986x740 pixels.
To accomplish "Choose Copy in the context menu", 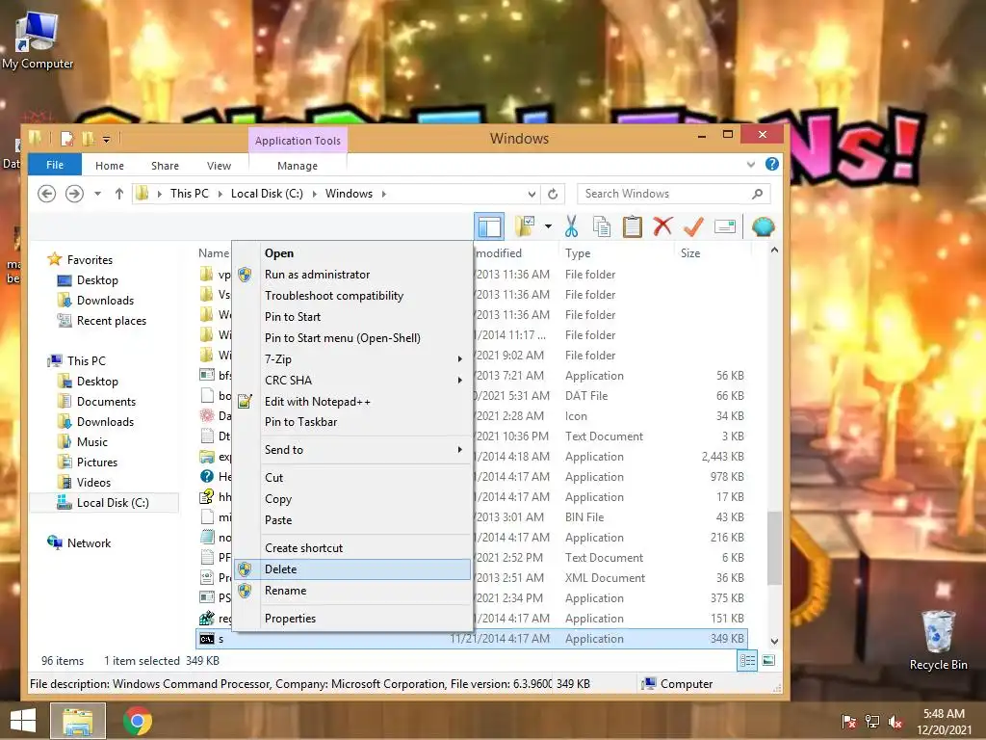I will (352, 499).
